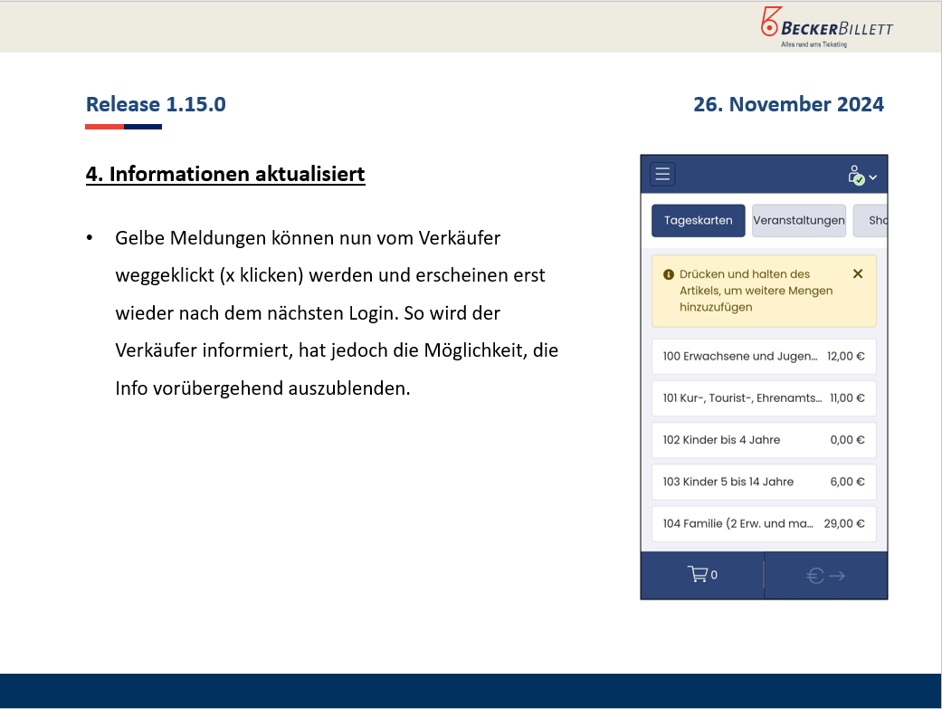Click the price 0,00 €

[848, 440]
